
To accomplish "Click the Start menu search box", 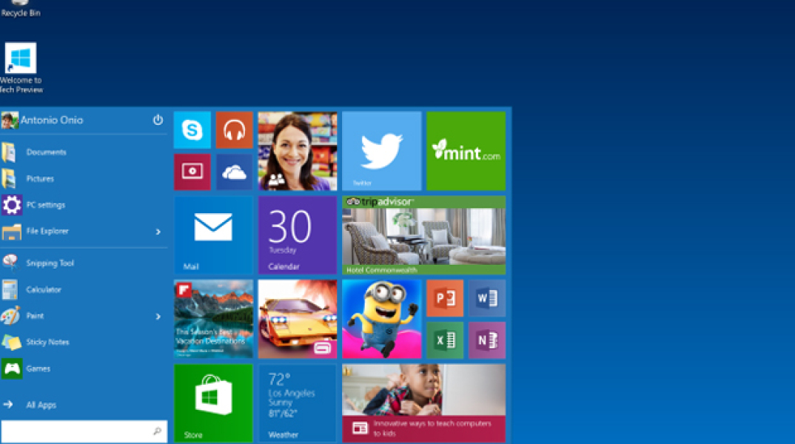I will click(x=78, y=431).
